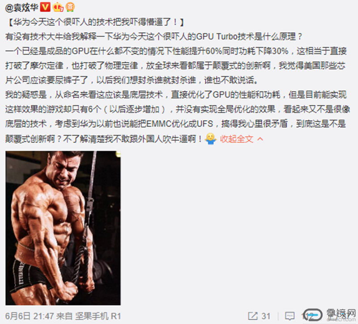The image size is (358, 324).
Task: Click the last line ending with 吹牛逼啊
Action: [x=104, y=139]
